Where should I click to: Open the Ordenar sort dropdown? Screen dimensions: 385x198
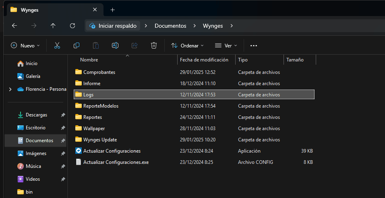[188, 46]
